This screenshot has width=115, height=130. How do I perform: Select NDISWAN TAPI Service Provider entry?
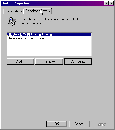pyautogui.click(x=49, y=35)
